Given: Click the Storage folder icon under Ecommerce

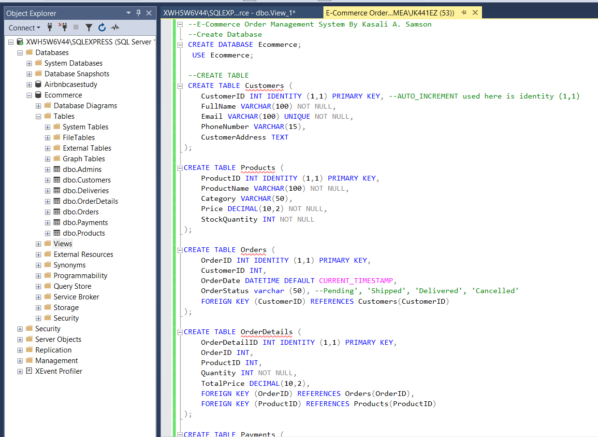Looking at the screenshot, I should coord(47,307).
